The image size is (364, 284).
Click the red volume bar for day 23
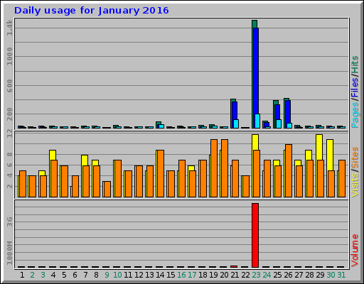tap(255, 235)
